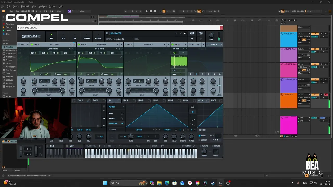Click Serum preset browser icon next to MENU

(192, 33)
